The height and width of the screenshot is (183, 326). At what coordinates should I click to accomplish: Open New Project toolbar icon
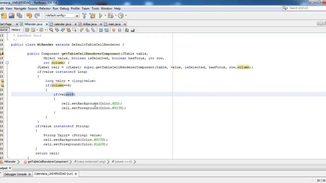click(4, 16)
